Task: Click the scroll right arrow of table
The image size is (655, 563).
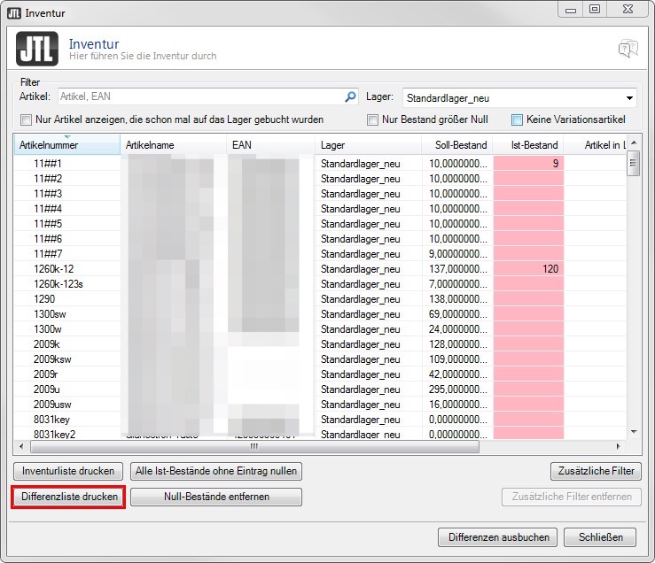Action: click(619, 446)
